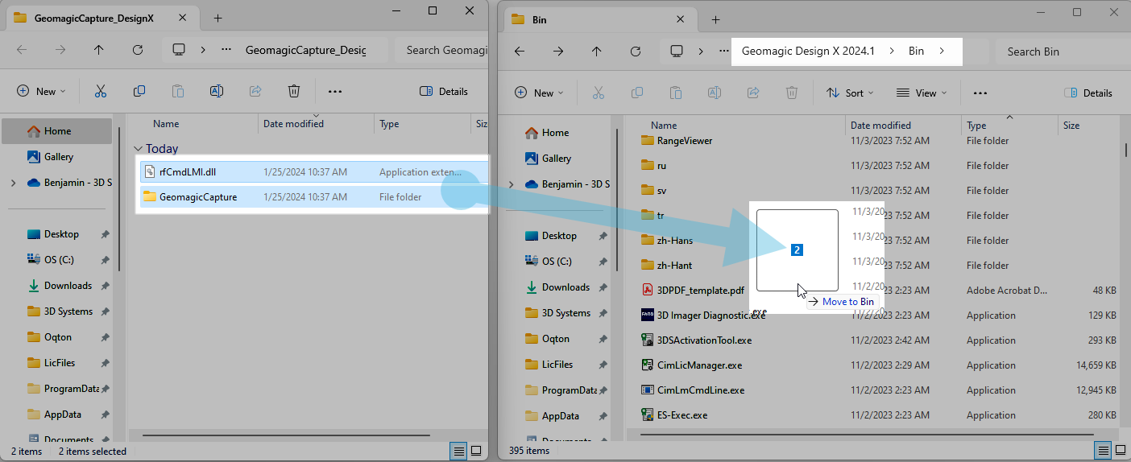Sort by Date modified column in Bin window
1131x462 pixels.
coord(903,126)
